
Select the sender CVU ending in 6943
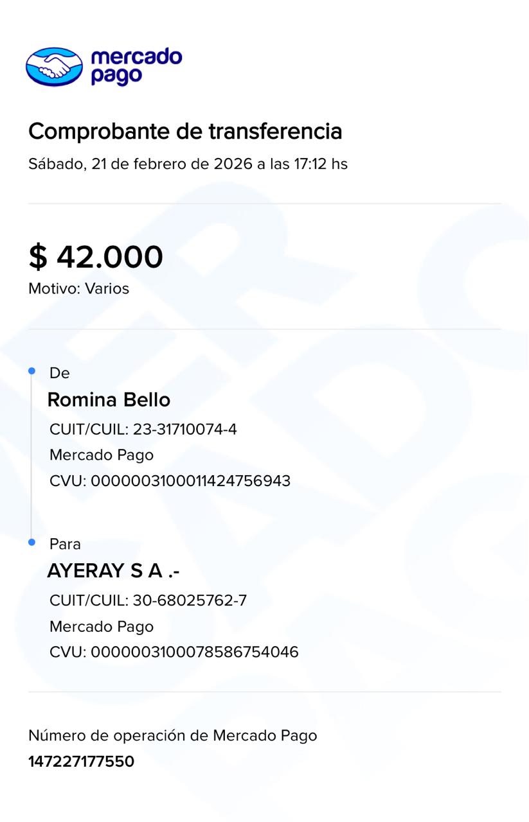point(170,481)
